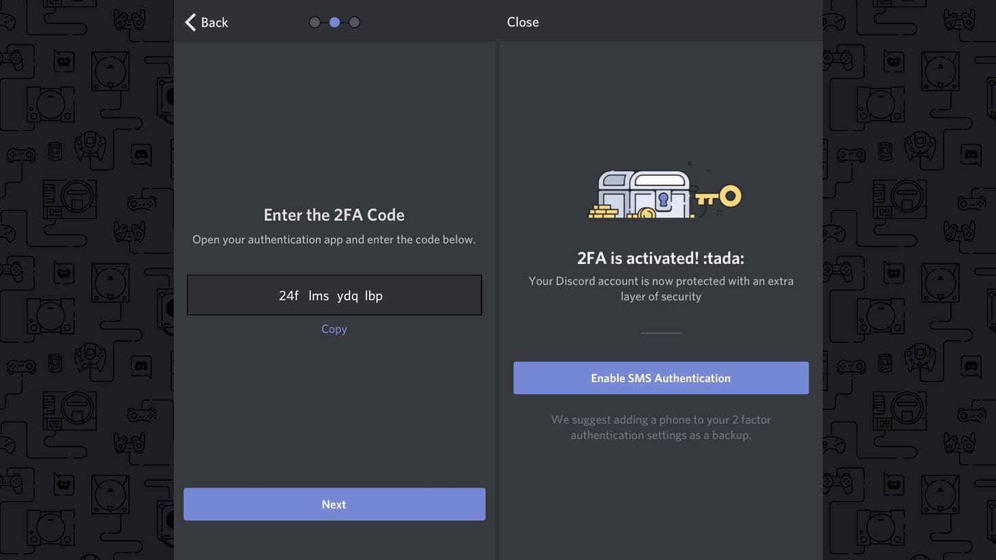Expand the left navigation with the Back chevron
This screenshot has width=996, height=560.
[x=190, y=21]
